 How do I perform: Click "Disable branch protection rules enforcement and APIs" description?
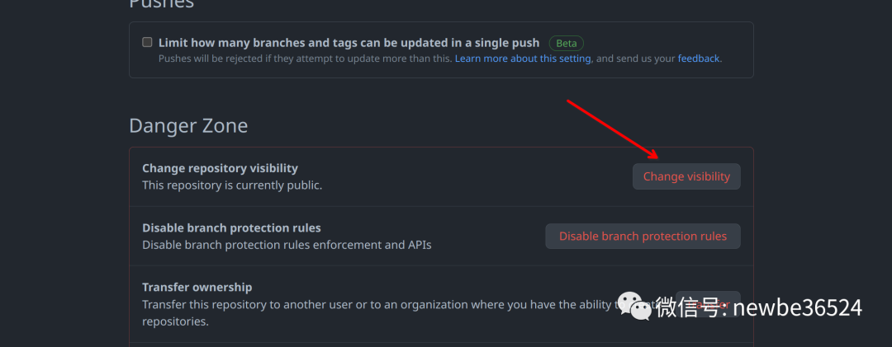coord(287,245)
